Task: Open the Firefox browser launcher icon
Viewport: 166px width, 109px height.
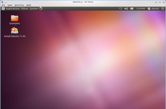Action: coord(40,9)
